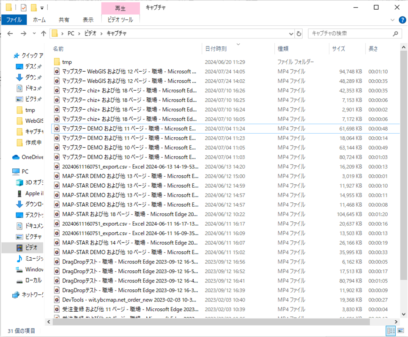Select the tmp folder icon in file list
Screen dimensions: 408x337
pos(57,62)
